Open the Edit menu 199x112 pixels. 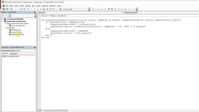tap(12, 6)
